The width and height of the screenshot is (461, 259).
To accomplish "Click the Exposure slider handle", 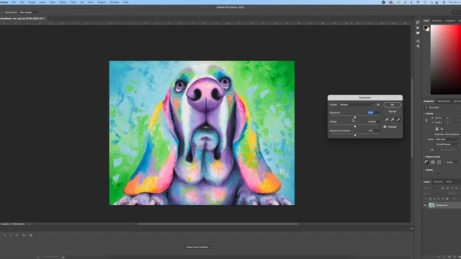I will point(355,117).
